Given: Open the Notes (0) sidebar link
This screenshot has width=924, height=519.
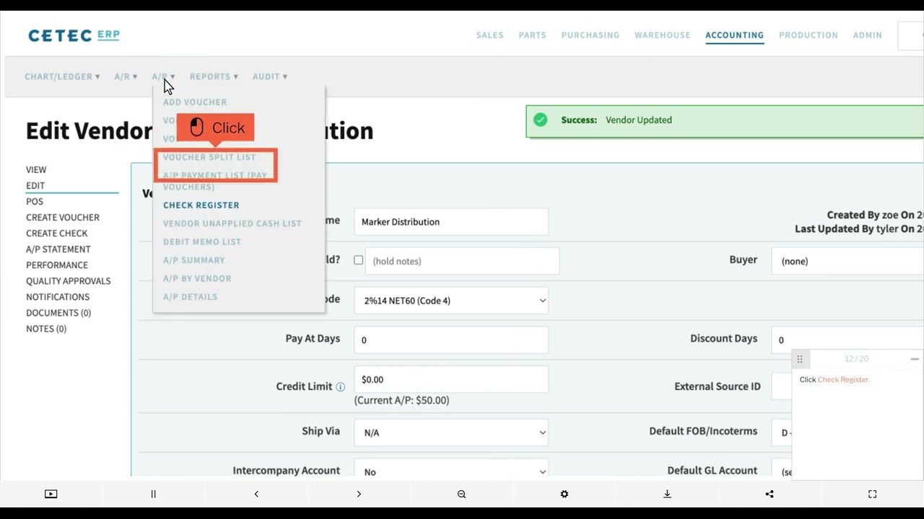Looking at the screenshot, I should pos(46,329).
